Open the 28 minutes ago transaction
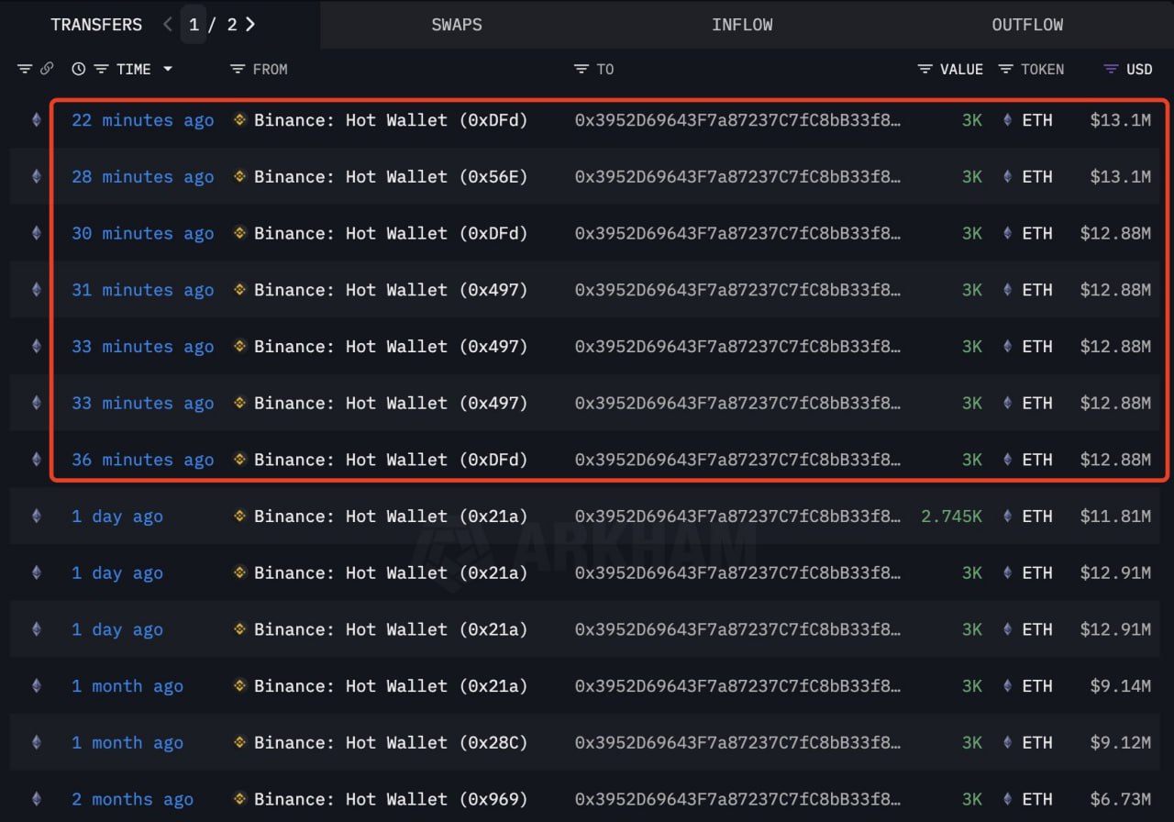Viewport: 1174px width, 822px height. tap(142, 177)
